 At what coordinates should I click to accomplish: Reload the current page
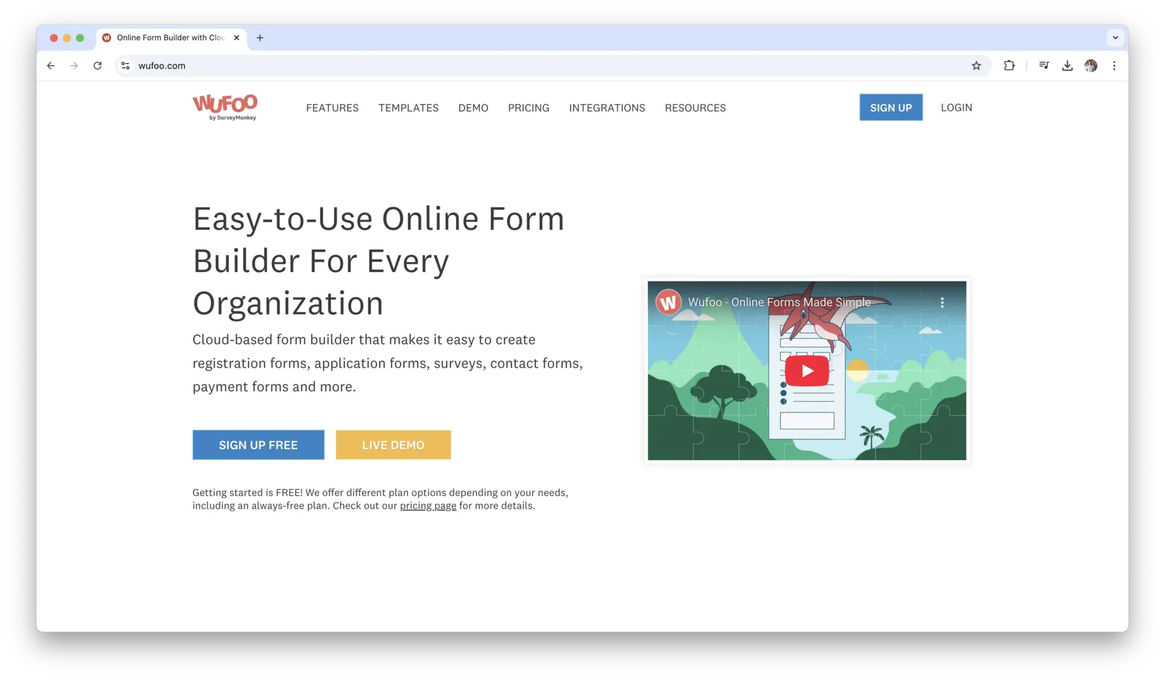[x=98, y=65]
